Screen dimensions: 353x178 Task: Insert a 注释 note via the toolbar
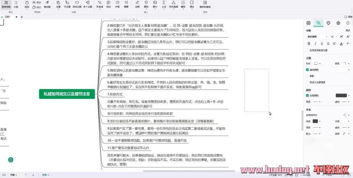(138, 5)
